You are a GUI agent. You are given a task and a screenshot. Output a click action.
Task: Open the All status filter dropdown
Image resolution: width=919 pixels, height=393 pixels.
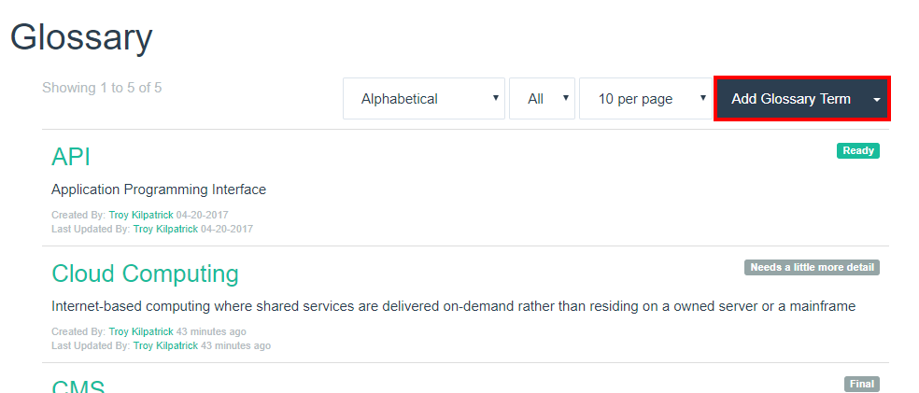[542, 98]
